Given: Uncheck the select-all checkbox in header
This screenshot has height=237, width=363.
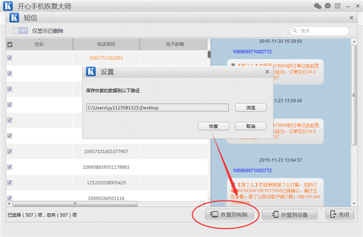Looking at the screenshot, I should (10, 45).
